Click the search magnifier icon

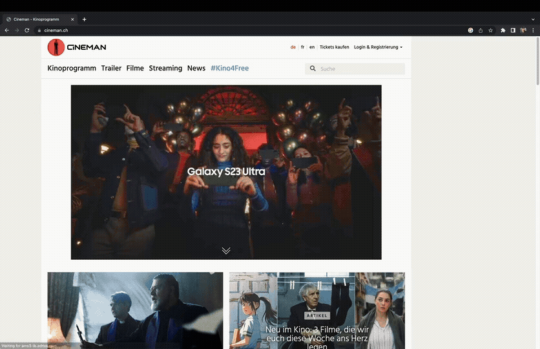pos(313,69)
